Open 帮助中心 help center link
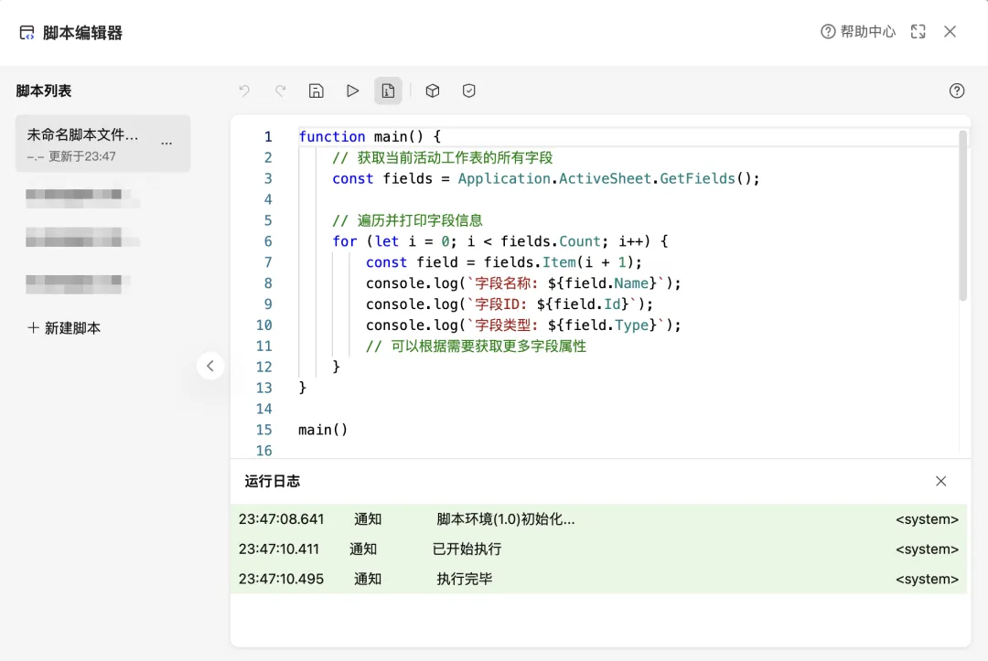The image size is (988, 661). [858, 31]
